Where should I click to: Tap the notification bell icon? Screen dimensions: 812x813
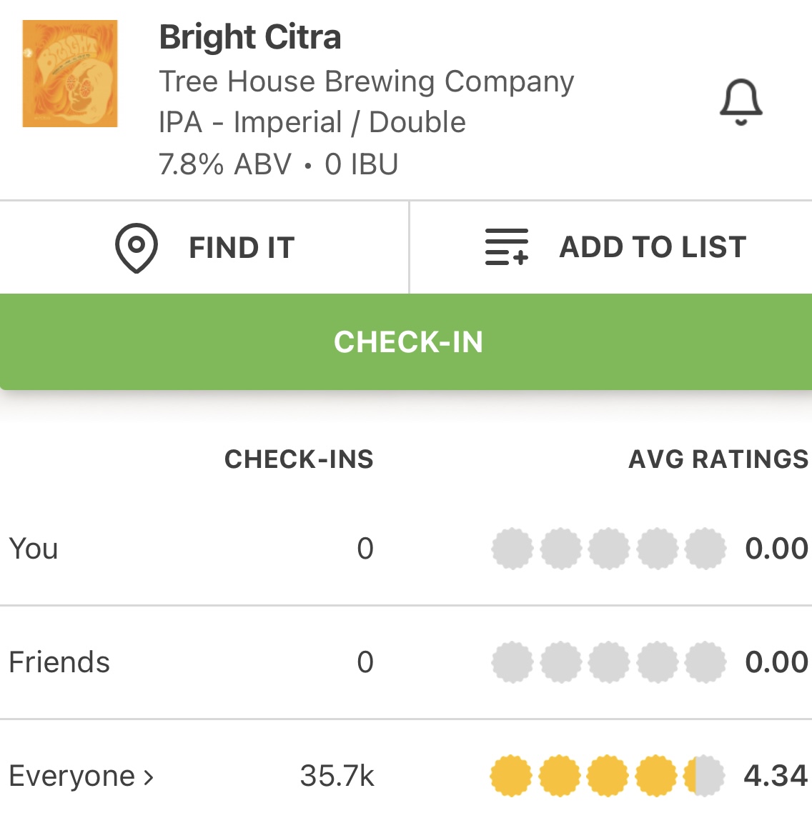click(741, 103)
